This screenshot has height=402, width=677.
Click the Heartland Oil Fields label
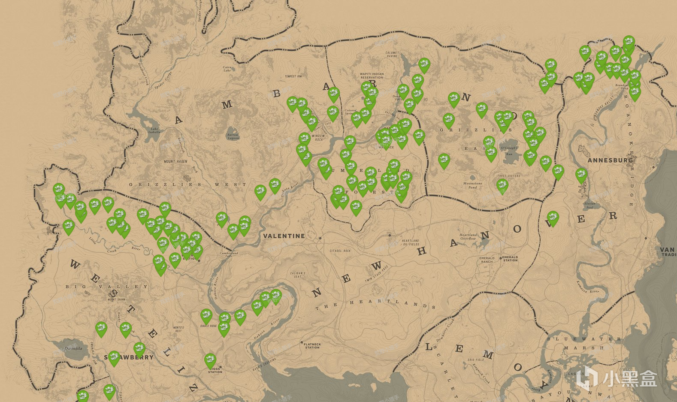[x=410, y=242]
